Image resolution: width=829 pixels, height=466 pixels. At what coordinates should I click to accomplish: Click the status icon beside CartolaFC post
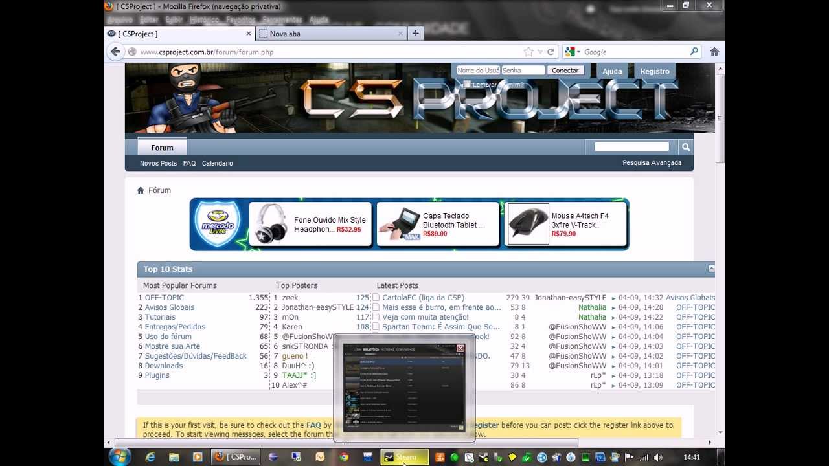(376, 298)
